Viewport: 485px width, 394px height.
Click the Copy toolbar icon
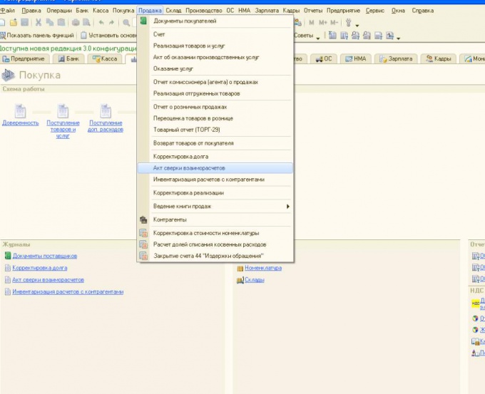[x=49, y=22]
